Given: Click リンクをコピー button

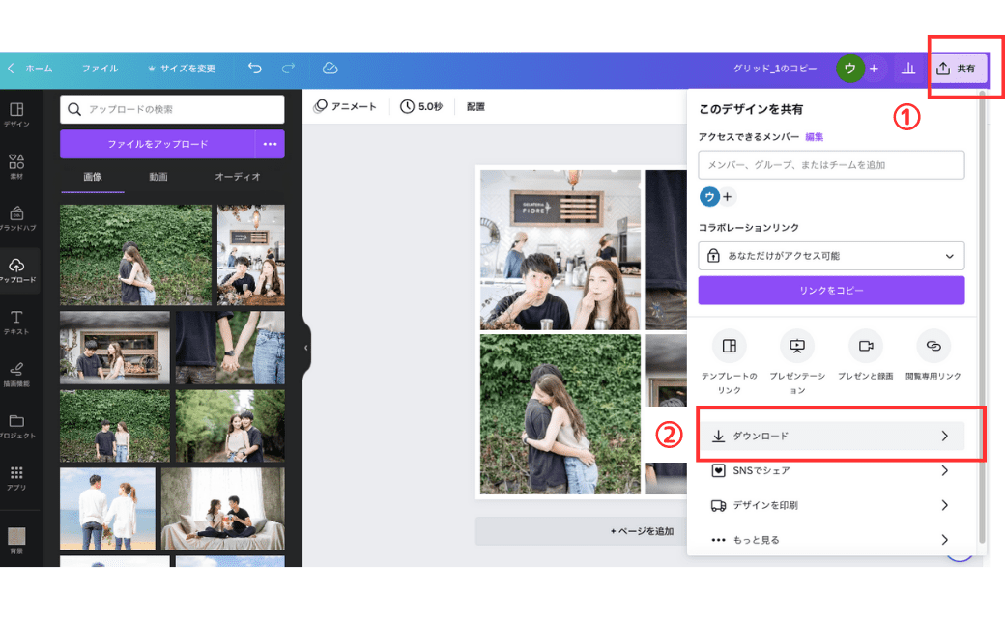Looking at the screenshot, I should coord(831,290).
